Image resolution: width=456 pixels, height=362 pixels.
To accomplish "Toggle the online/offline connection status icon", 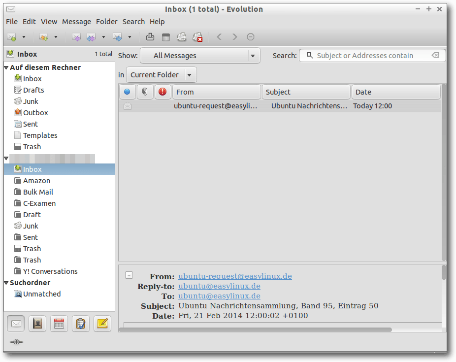I will pyautogui.click(x=16, y=342).
